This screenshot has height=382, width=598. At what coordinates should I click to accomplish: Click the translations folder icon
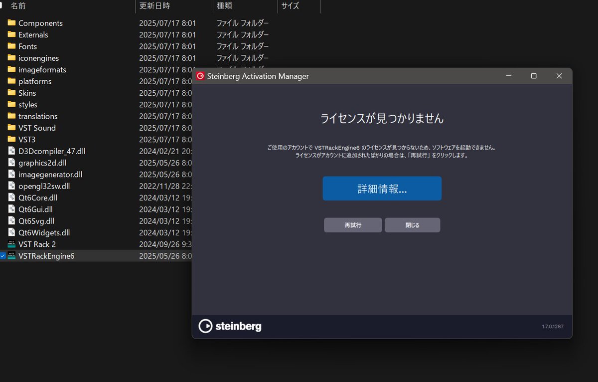11,116
